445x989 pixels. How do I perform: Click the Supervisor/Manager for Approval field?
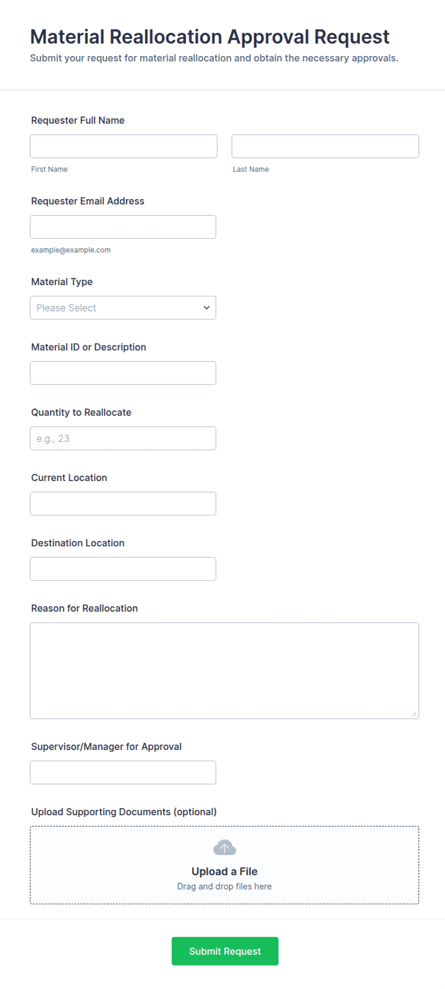[x=123, y=773]
